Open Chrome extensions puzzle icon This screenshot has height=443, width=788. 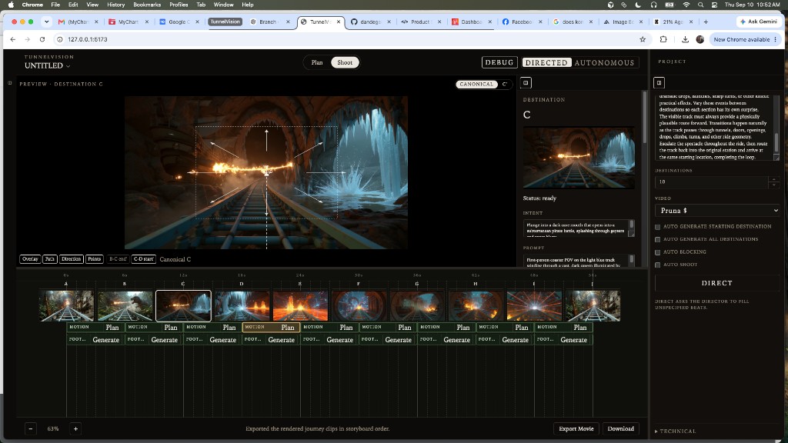point(663,39)
